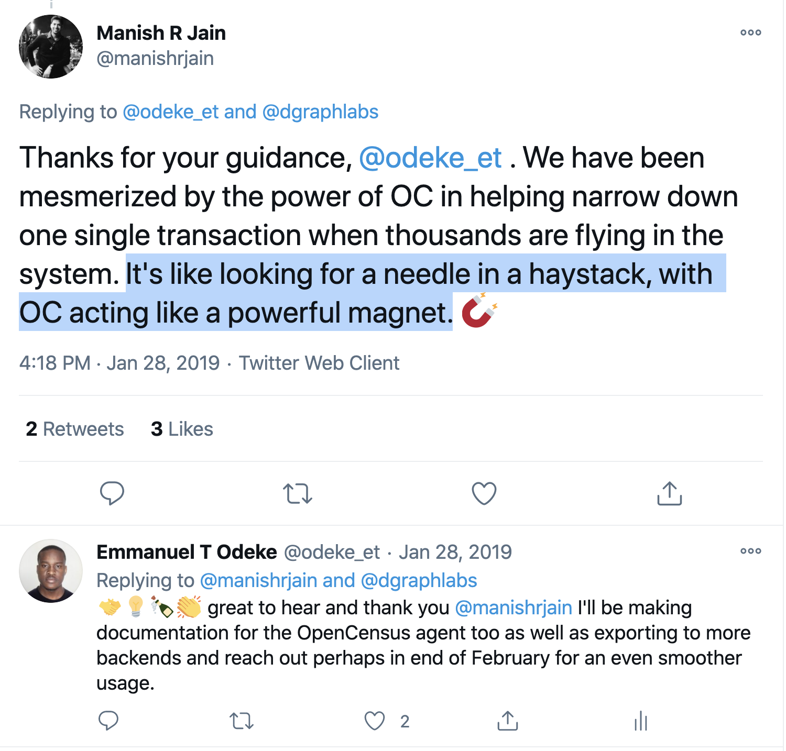Reply to Manish R Jain's tweet

[x=112, y=493]
